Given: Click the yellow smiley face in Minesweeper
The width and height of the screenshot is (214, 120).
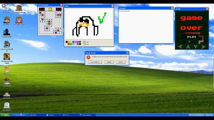Looking at the screenshot, I should 50,9.
